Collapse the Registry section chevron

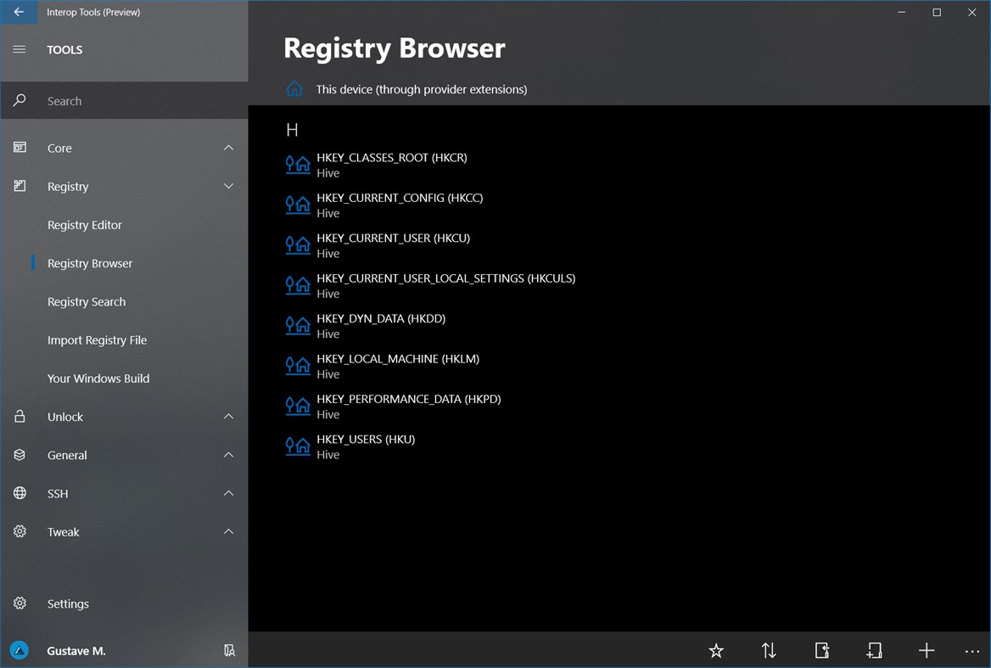229,187
